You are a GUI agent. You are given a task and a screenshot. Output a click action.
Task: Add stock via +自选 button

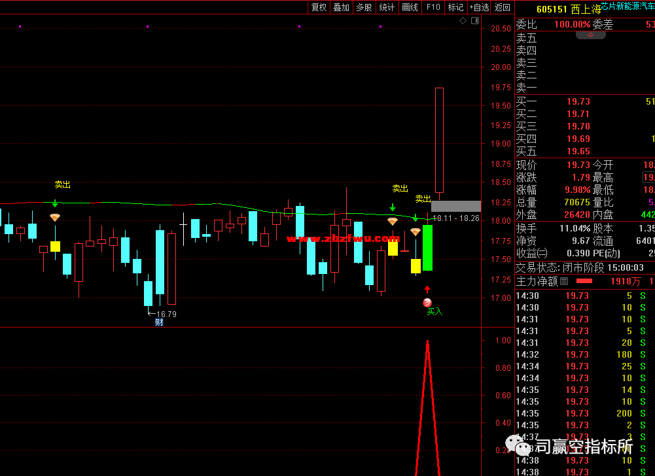pyautogui.click(x=479, y=7)
